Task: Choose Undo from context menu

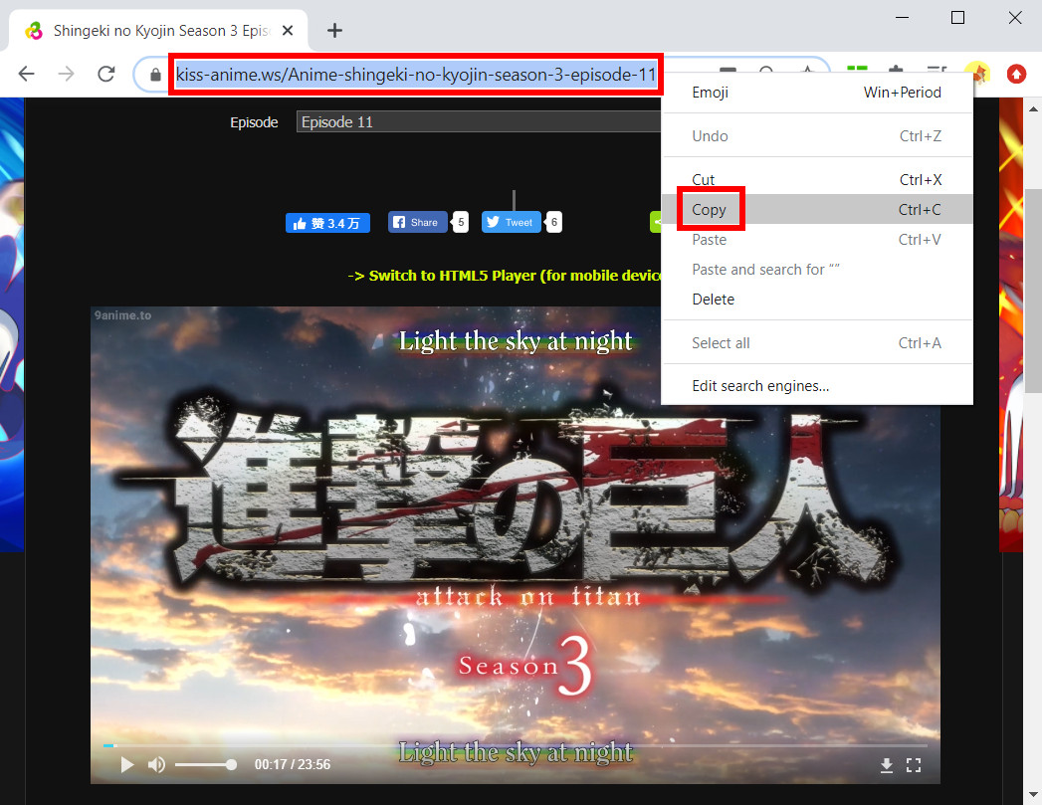Action: click(x=817, y=136)
